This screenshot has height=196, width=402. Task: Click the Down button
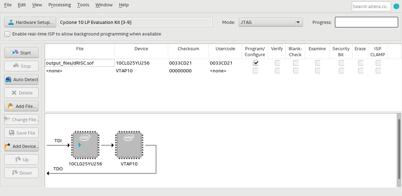21,173
